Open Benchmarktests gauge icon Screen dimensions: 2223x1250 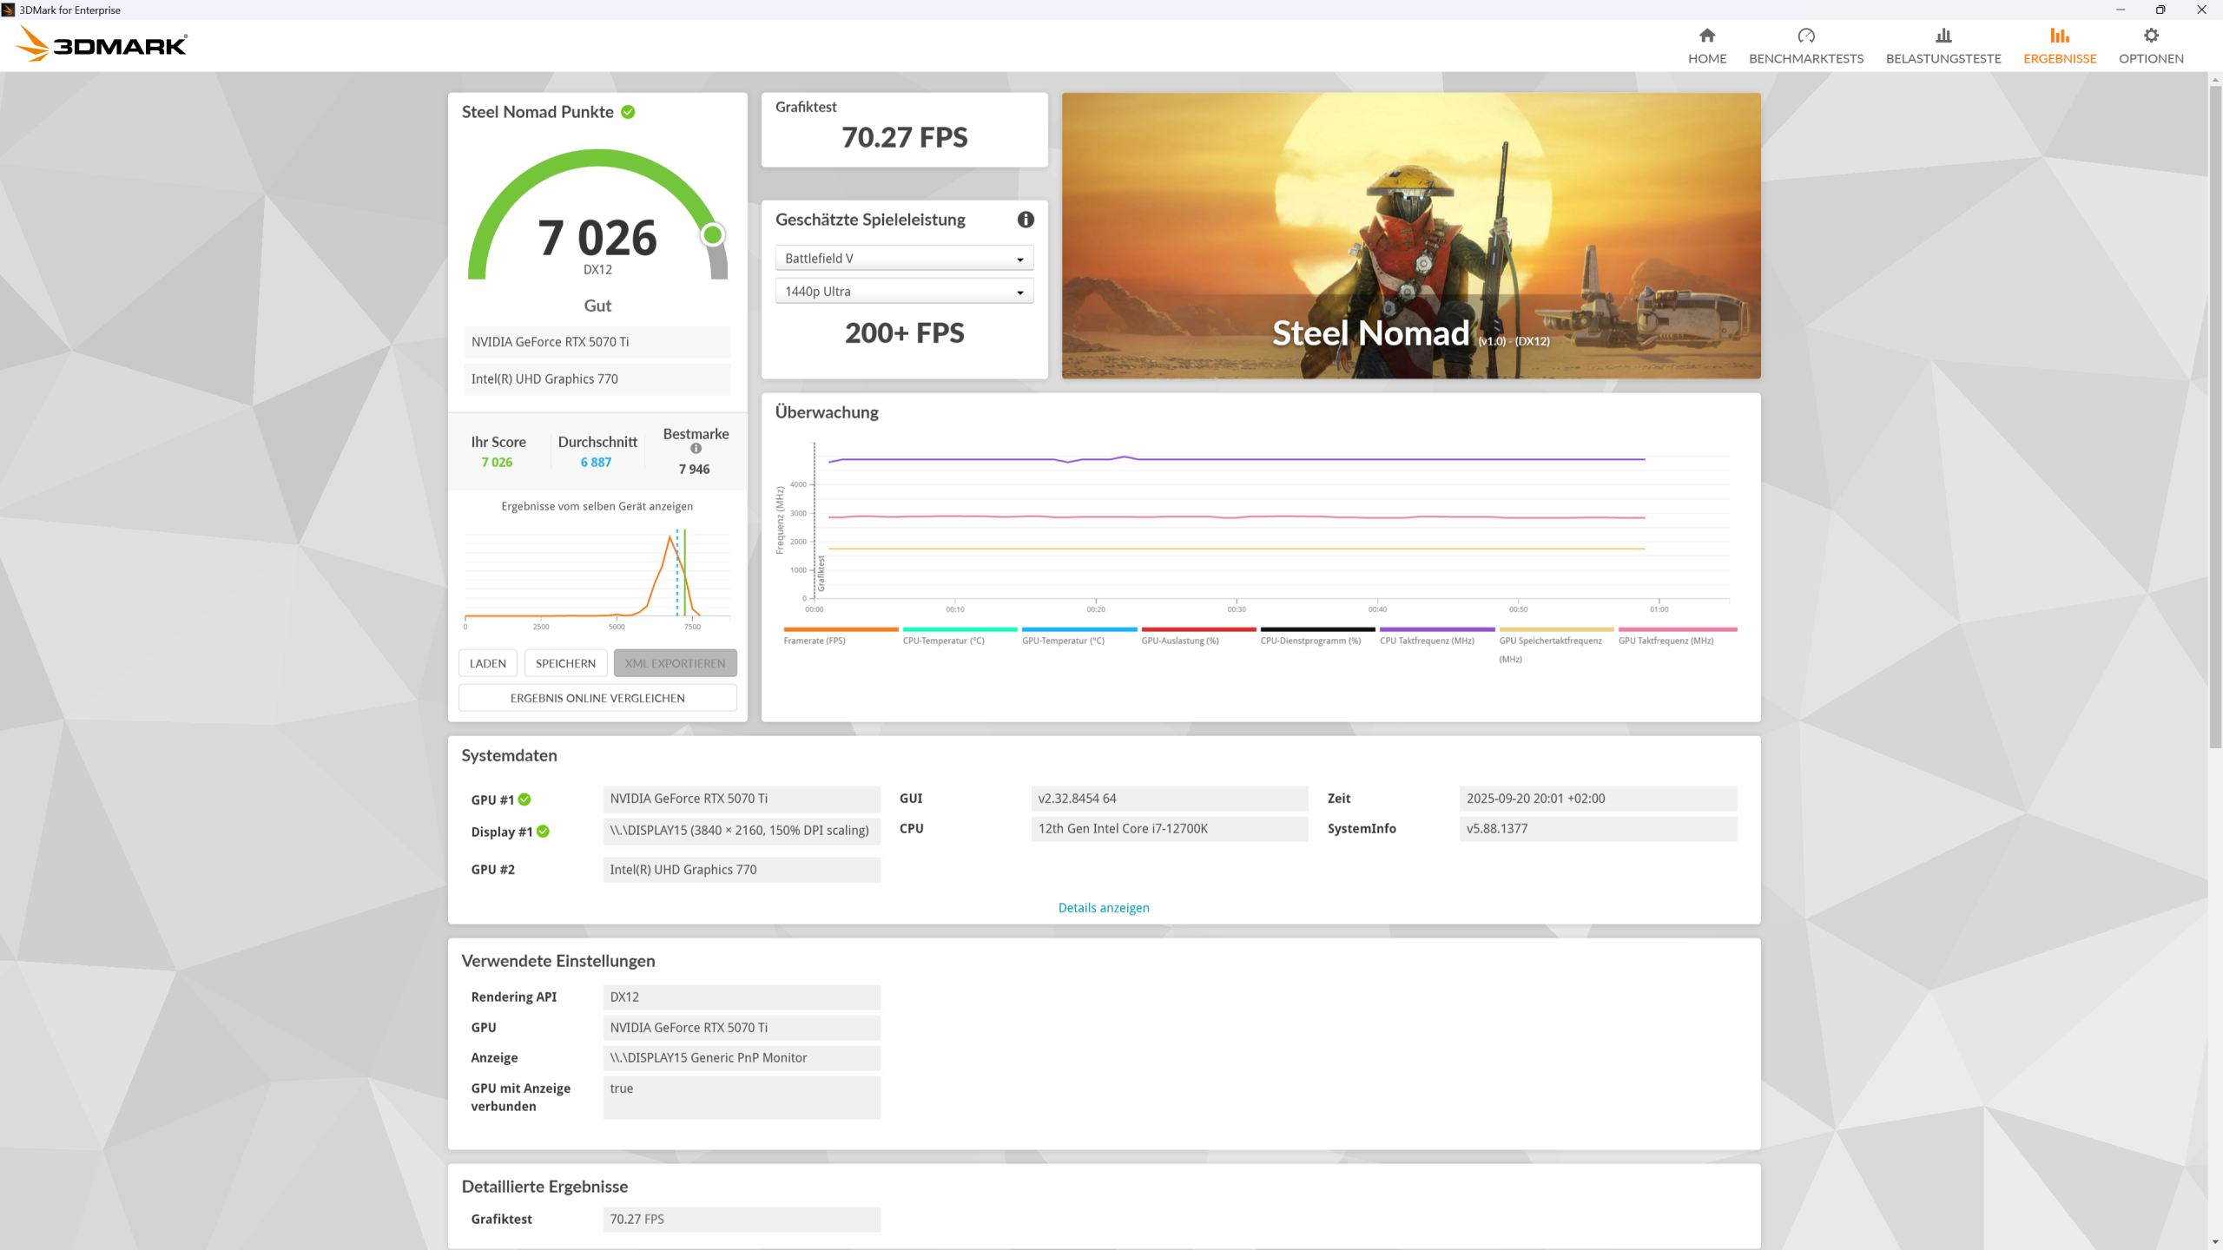click(x=1805, y=36)
